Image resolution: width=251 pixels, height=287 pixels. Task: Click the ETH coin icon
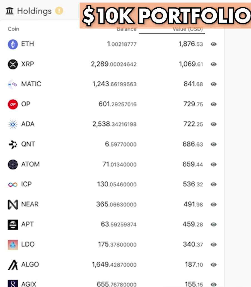(13, 44)
